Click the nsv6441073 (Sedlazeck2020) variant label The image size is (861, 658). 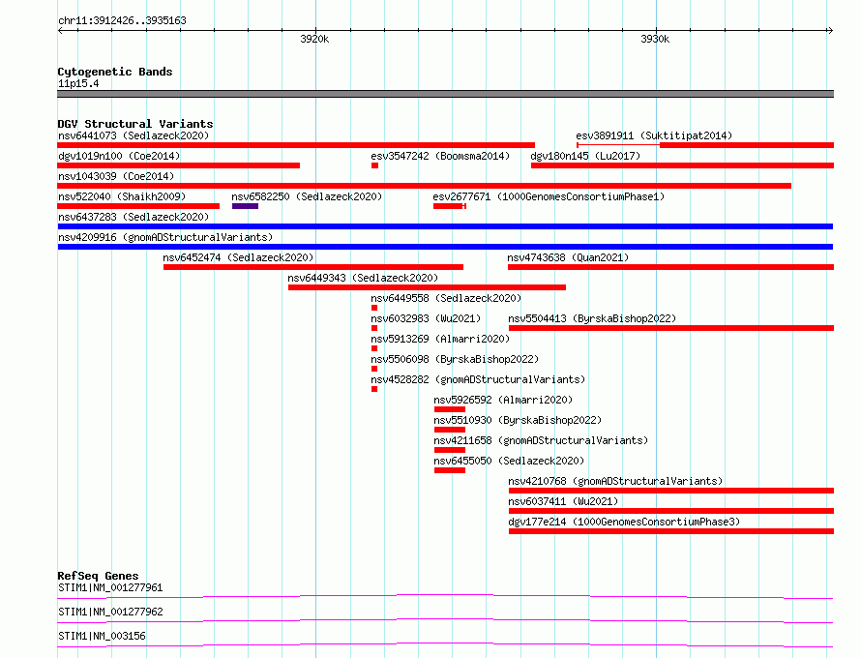click(134, 135)
